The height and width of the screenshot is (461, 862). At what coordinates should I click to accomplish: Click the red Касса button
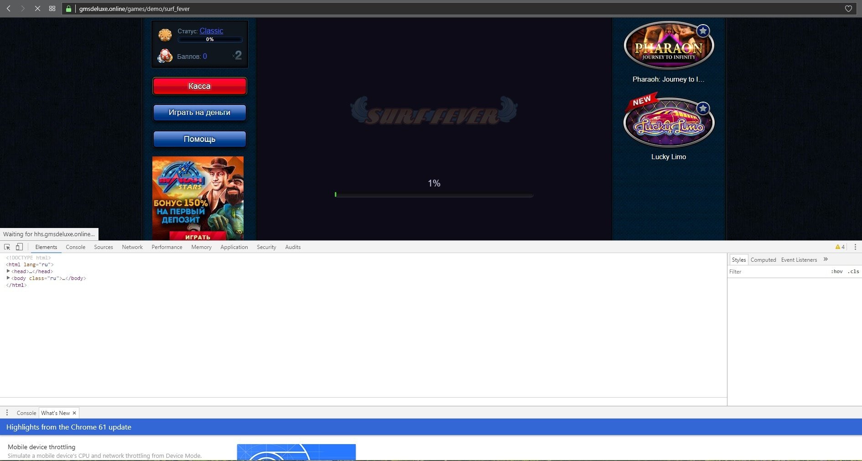pos(199,86)
